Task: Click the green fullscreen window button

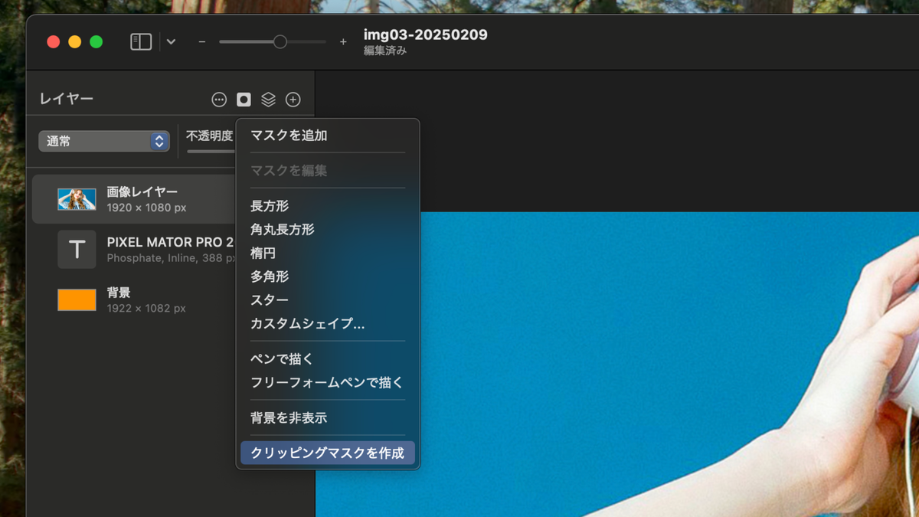Action: [x=96, y=42]
